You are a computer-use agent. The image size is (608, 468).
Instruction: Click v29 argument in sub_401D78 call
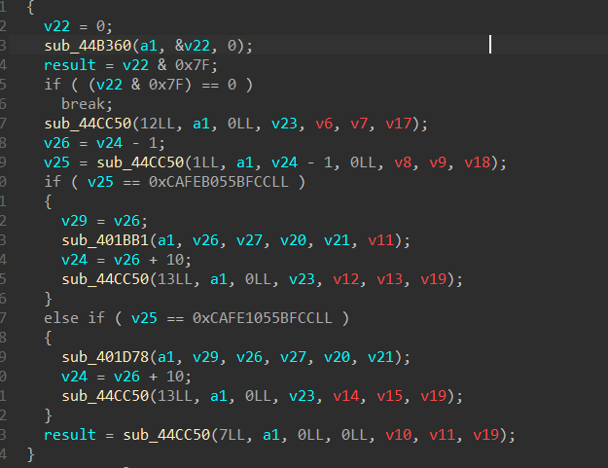[x=205, y=357]
